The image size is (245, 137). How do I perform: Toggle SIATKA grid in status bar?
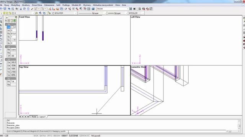point(42,135)
